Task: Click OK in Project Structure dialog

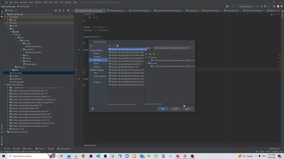Action: click(163, 109)
